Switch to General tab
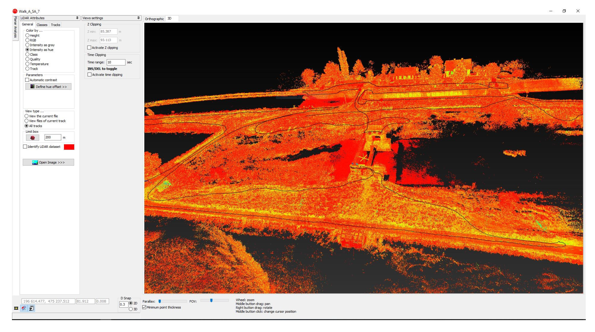Screen dimensions: 595x332 (27, 24)
